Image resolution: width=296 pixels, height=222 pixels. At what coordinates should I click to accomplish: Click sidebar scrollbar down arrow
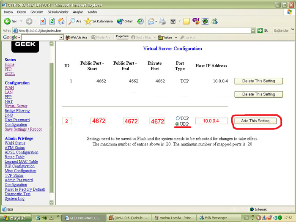coord(51,203)
